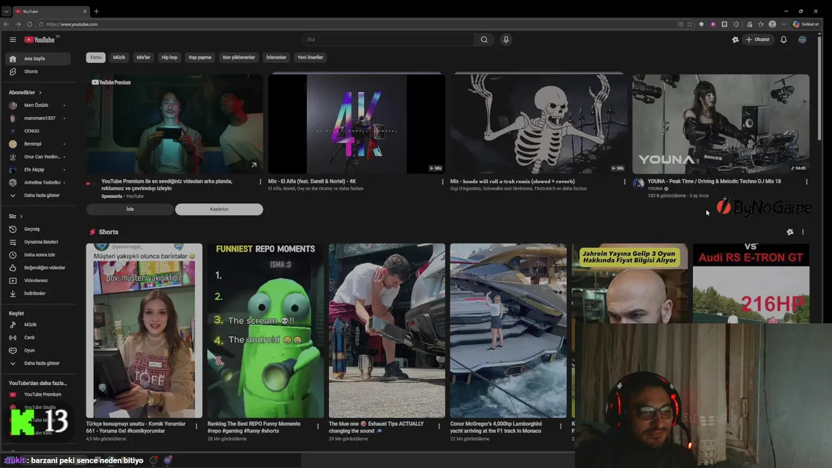
Task: Open options for Türkçe konuşmayı unuttu Short
Action: [x=196, y=426]
